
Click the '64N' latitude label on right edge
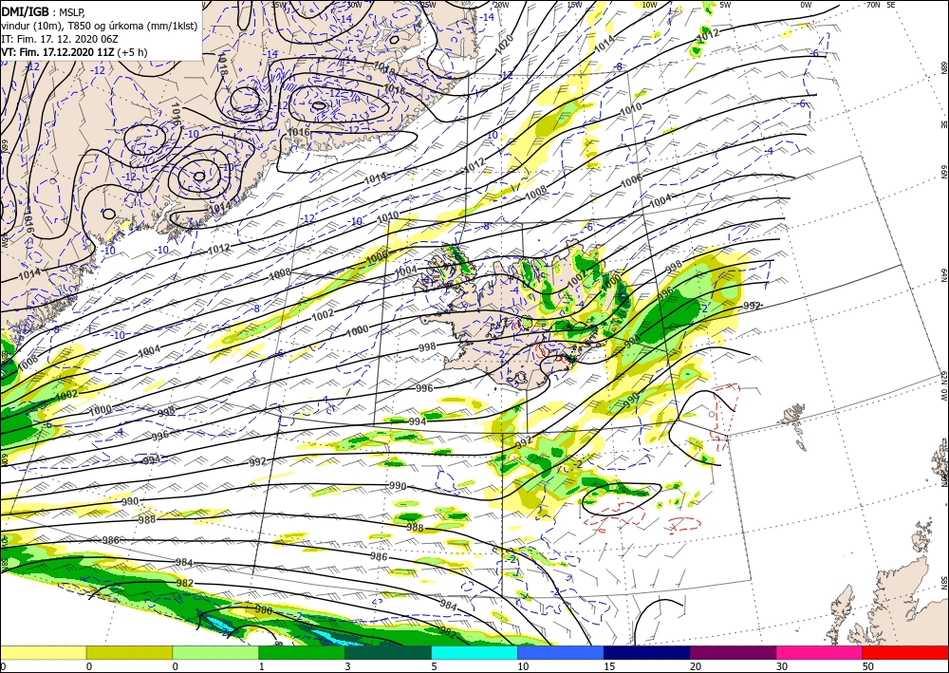[x=943, y=274]
